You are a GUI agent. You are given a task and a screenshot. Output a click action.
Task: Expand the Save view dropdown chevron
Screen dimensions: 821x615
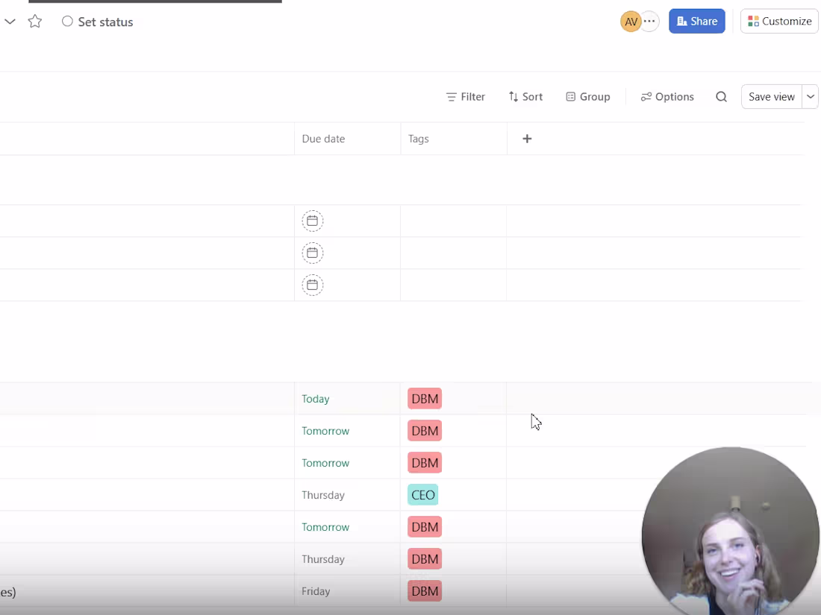(811, 96)
